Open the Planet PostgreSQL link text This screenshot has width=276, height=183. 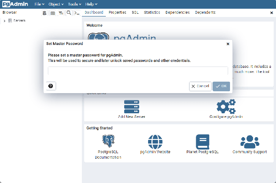pos(202,152)
